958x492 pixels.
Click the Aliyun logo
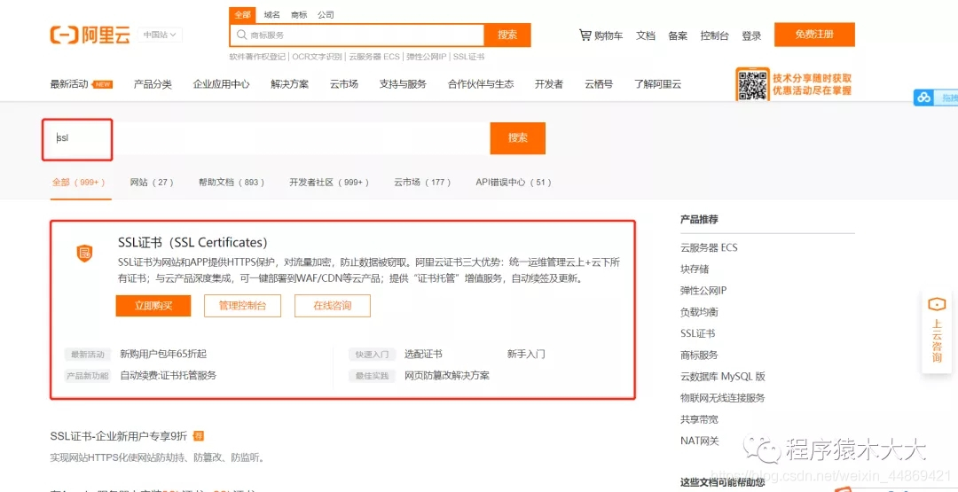tap(90, 35)
